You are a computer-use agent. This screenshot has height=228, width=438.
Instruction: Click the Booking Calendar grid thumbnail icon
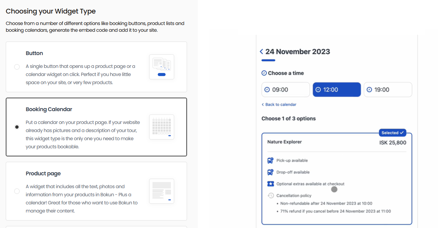(161, 127)
